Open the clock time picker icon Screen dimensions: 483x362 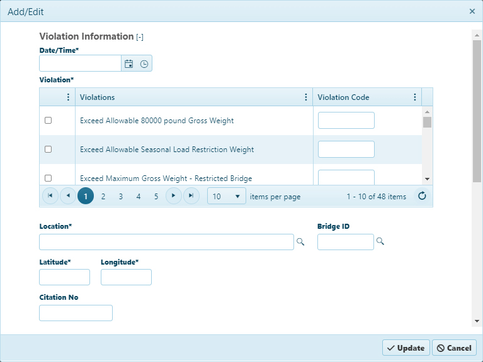(144, 63)
